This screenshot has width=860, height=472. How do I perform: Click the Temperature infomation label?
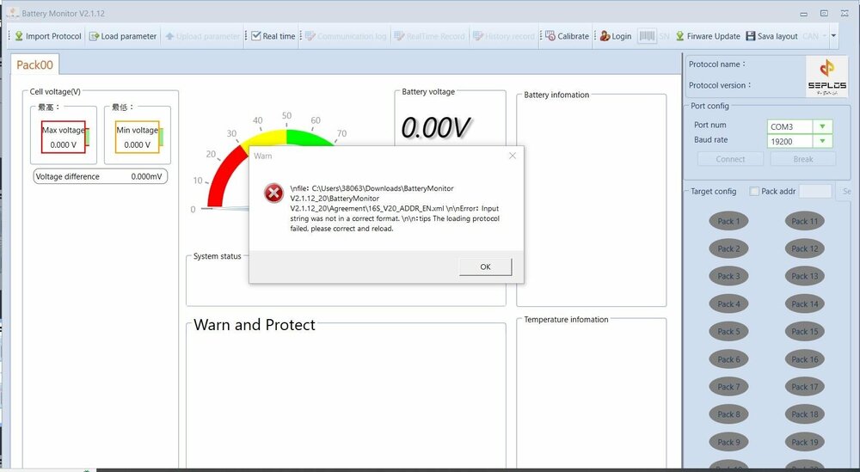pyautogui.click(x=566, y=319)
